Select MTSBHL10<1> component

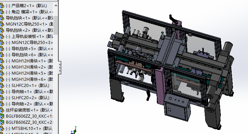(29, 129)
